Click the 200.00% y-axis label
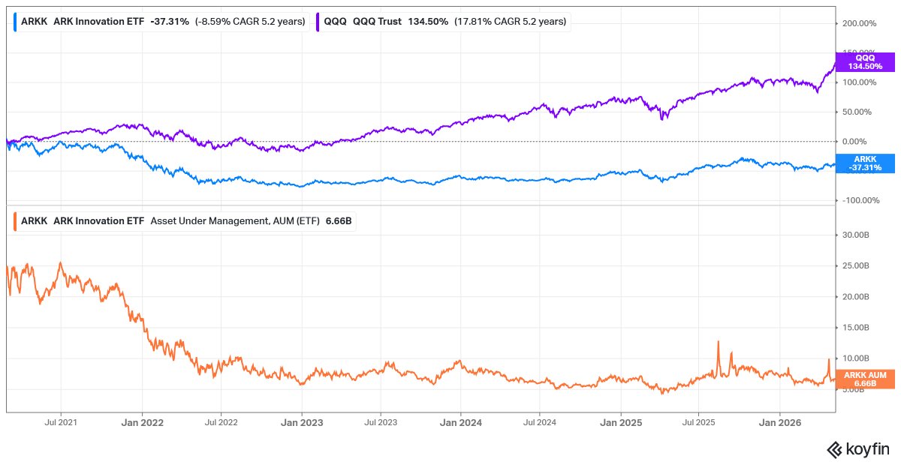The image size is (901, 465). click(858, 23)
